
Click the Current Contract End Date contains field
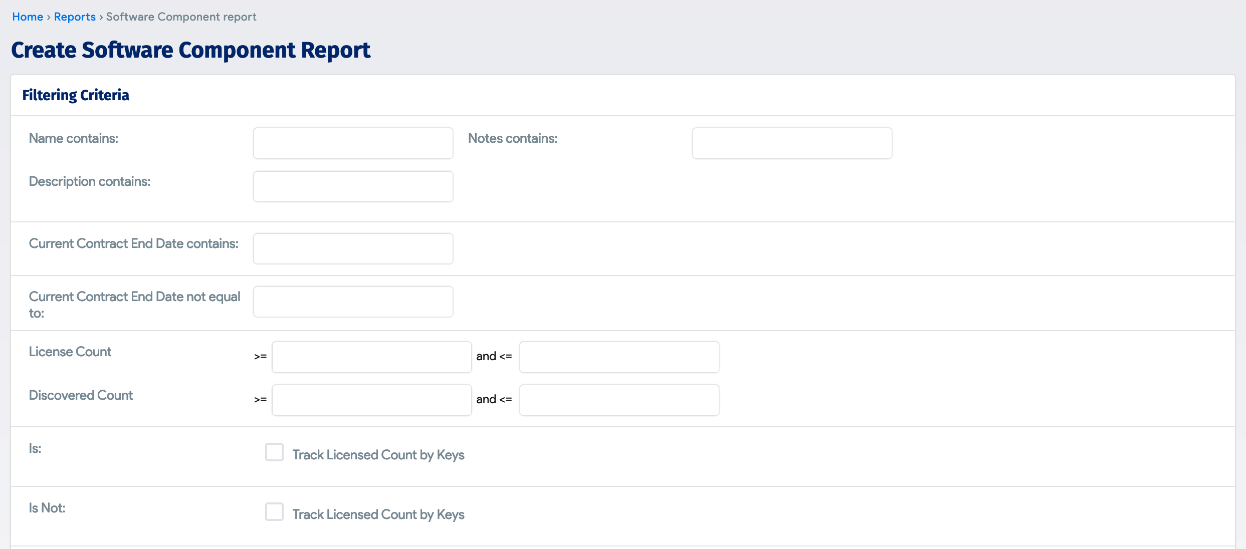tap(353, 248)
